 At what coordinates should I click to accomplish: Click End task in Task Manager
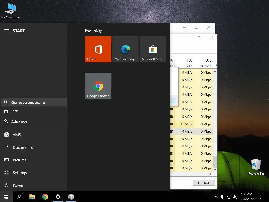(204, 183)
